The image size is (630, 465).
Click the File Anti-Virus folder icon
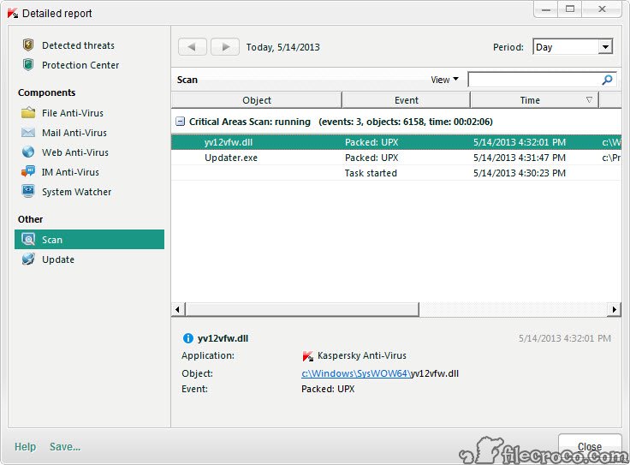tap(28, 112)
